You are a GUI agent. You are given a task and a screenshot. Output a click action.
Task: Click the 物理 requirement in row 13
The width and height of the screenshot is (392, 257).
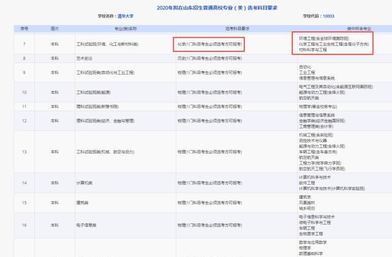[209, 152]
